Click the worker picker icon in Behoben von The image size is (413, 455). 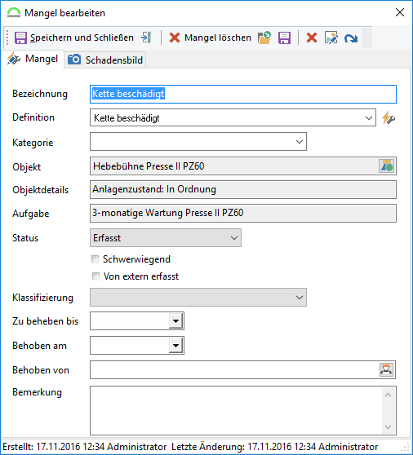386,369
